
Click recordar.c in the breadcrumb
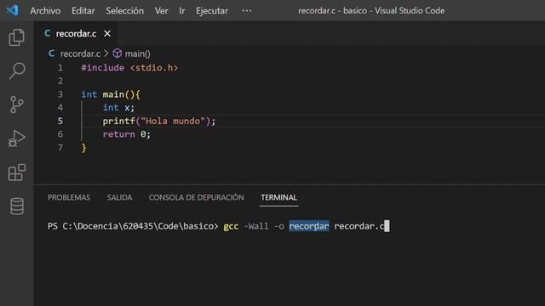pos(80,54)
